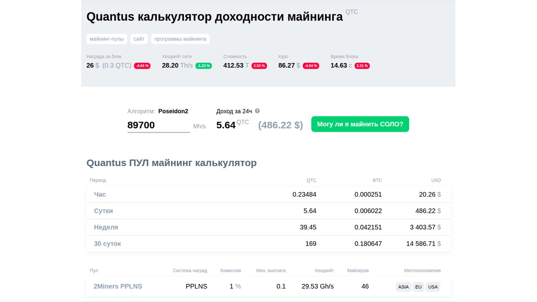Click the Могу ли я майнить СОЛО? button
The image size is (537, 302).
pyautogui.click(x=360, y=124)
